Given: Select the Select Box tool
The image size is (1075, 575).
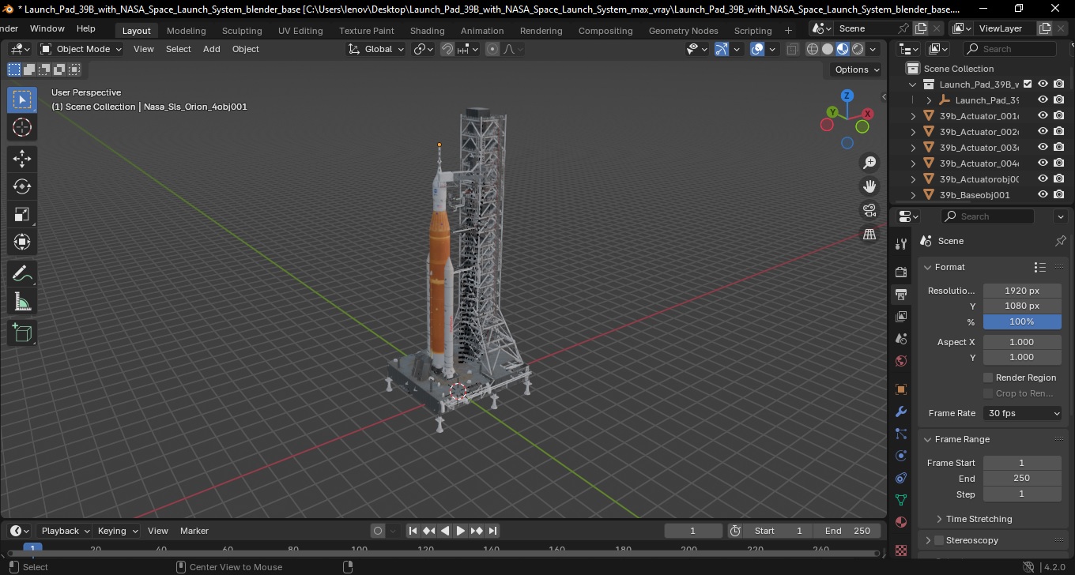Looking at the screenshot, I should click(22, 100).
